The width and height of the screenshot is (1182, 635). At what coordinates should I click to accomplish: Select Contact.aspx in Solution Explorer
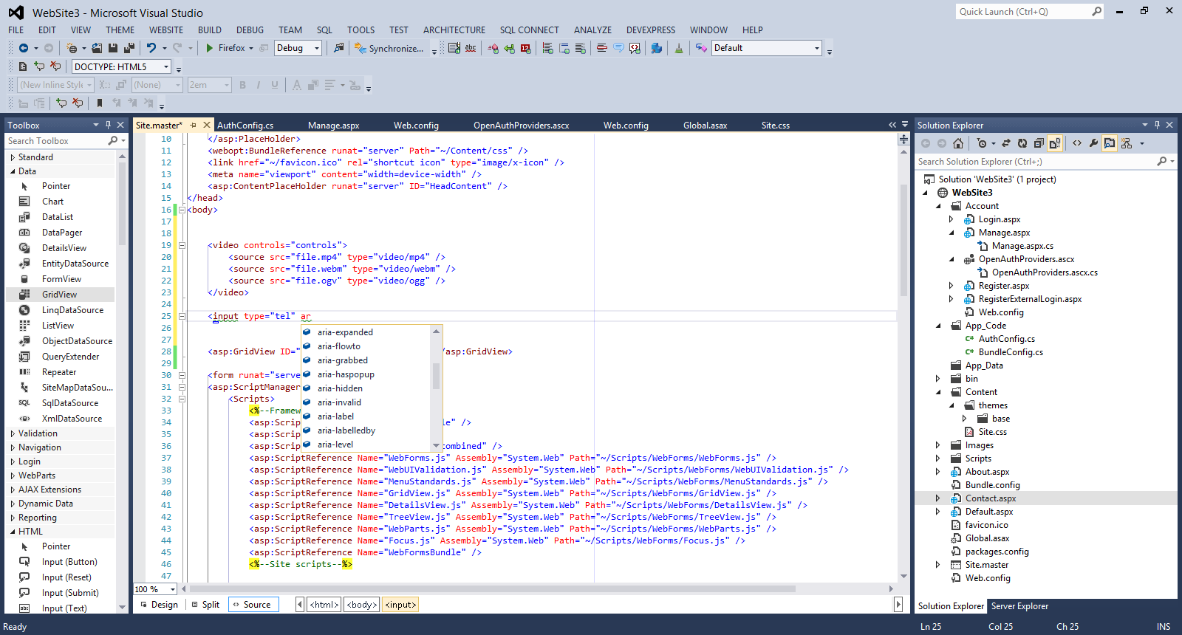click(990, 498)
